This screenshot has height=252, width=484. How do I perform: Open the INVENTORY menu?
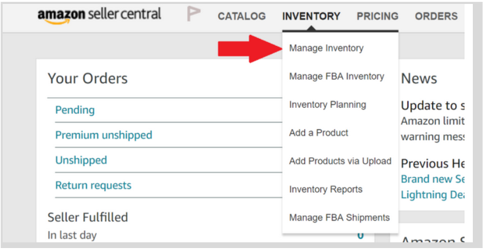point(311,16)
